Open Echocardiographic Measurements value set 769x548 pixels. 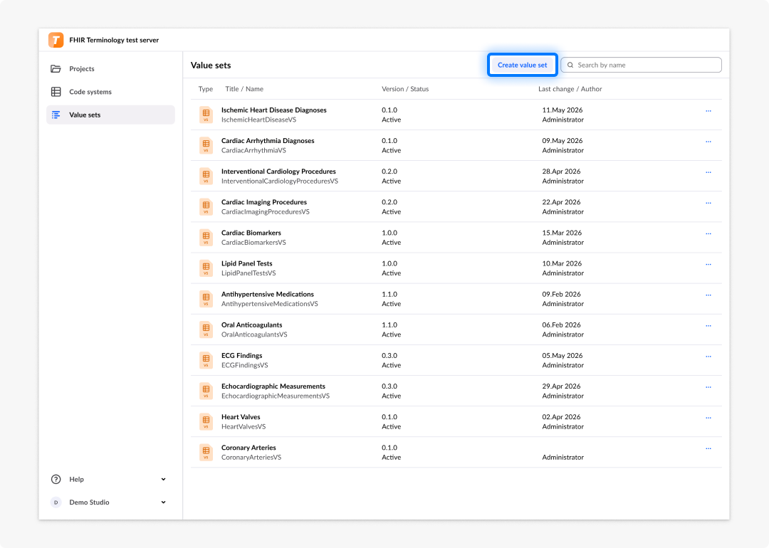273,386
